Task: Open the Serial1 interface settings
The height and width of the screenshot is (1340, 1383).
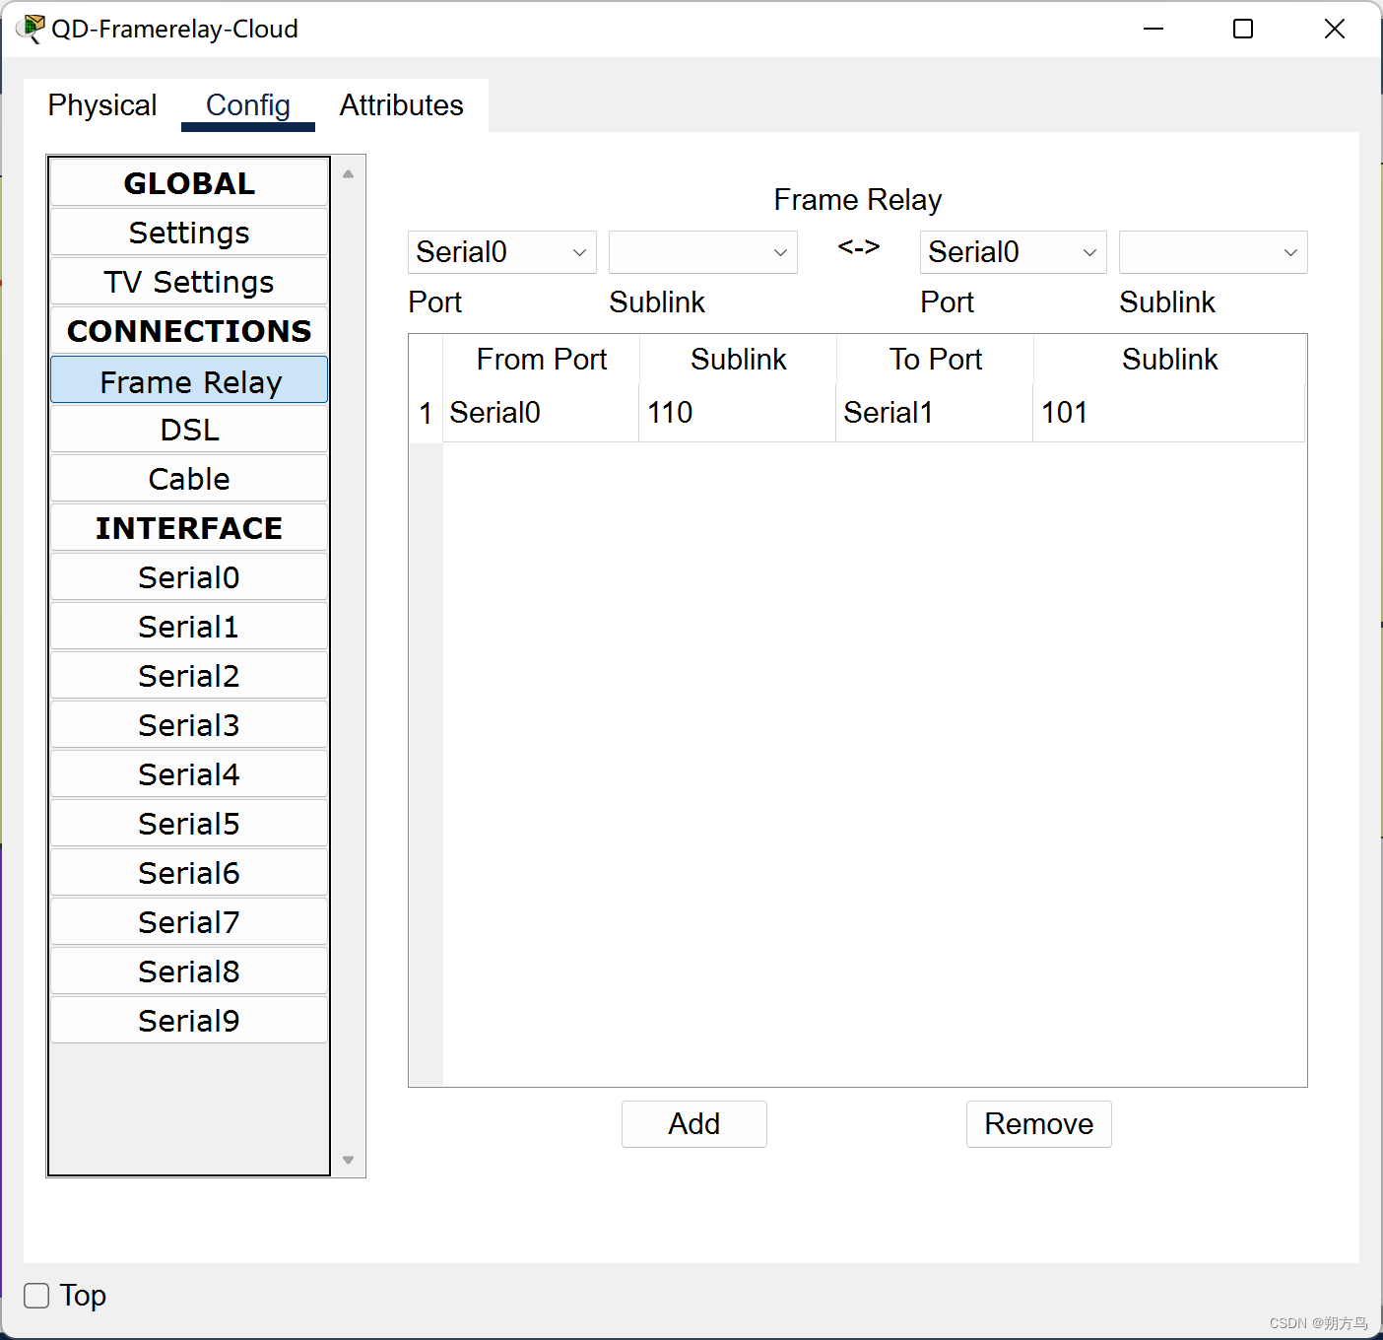Action: (189, 627)
